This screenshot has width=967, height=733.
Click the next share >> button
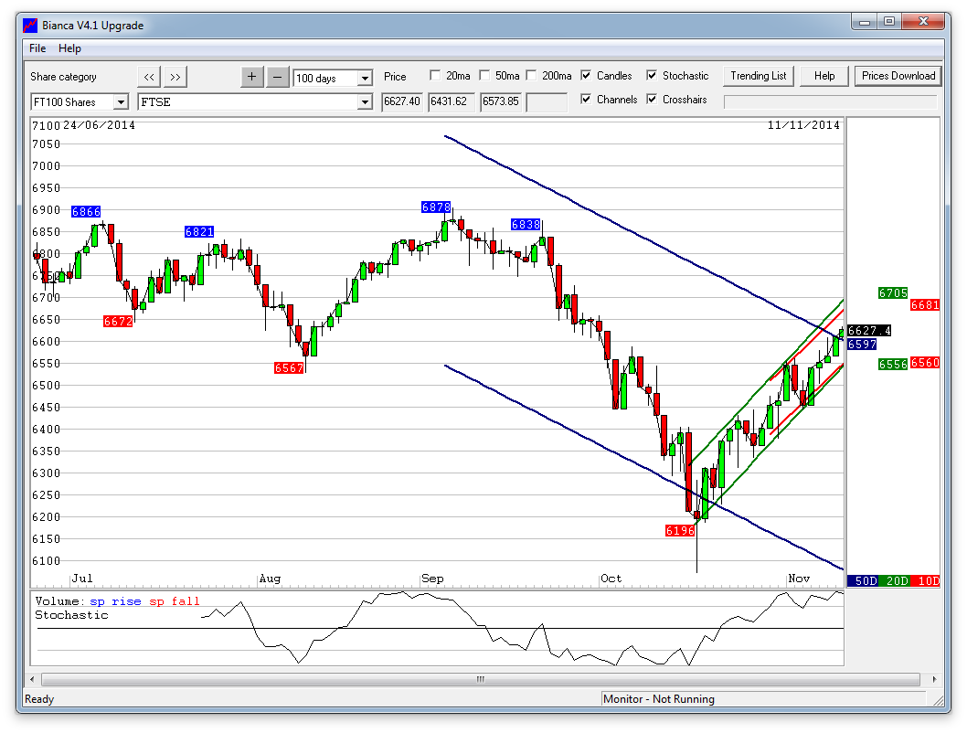(175, 77)
